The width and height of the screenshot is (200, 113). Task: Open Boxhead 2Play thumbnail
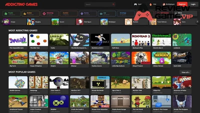click(x=141, y=40)
